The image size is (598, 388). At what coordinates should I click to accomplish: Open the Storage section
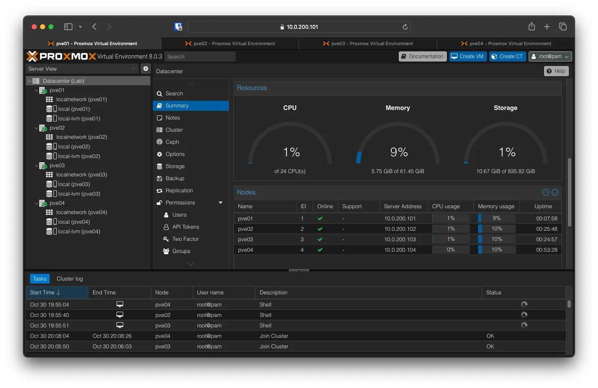click(191, 166)
